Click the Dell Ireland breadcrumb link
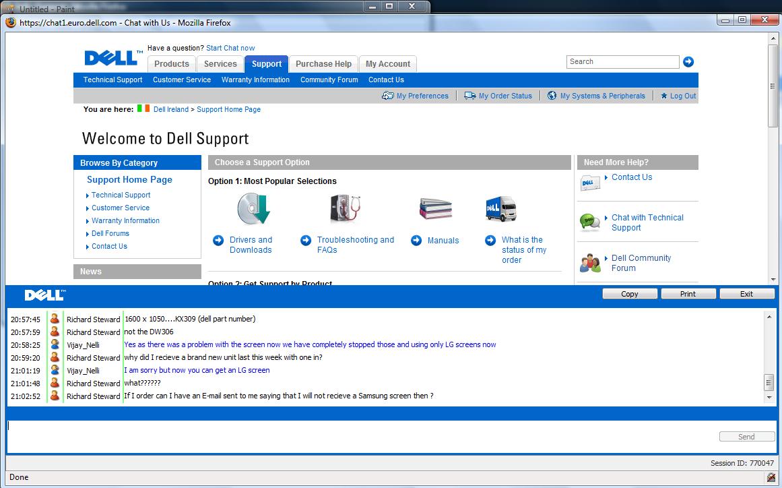This screenshot has width=782, height=488. (x=171, y=109)
